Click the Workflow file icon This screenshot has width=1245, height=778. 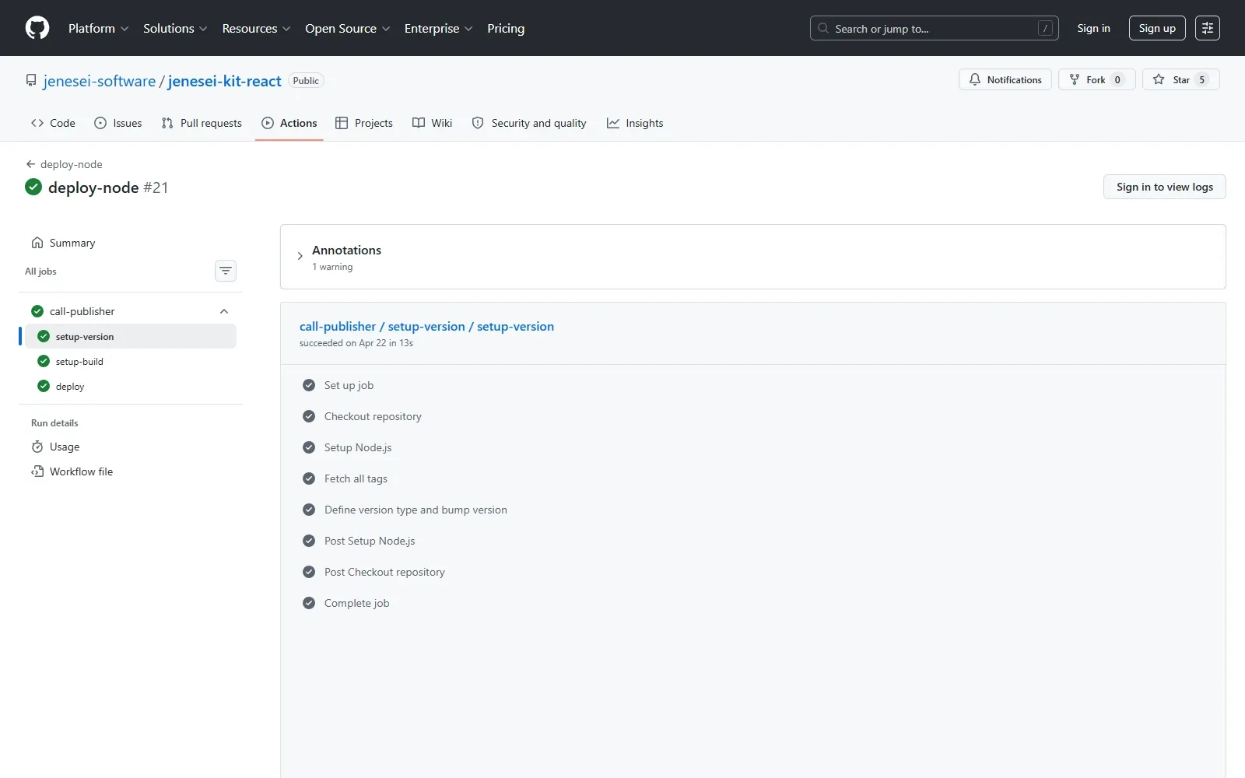(37, 471)
